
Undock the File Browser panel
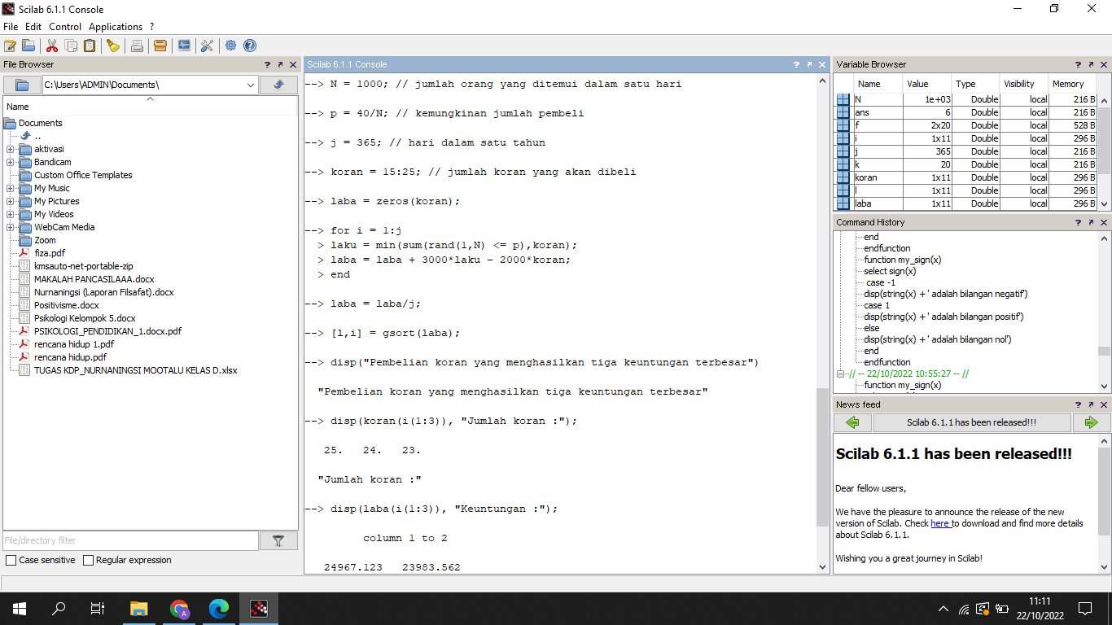pyautogui.click(x=280, y=64)
